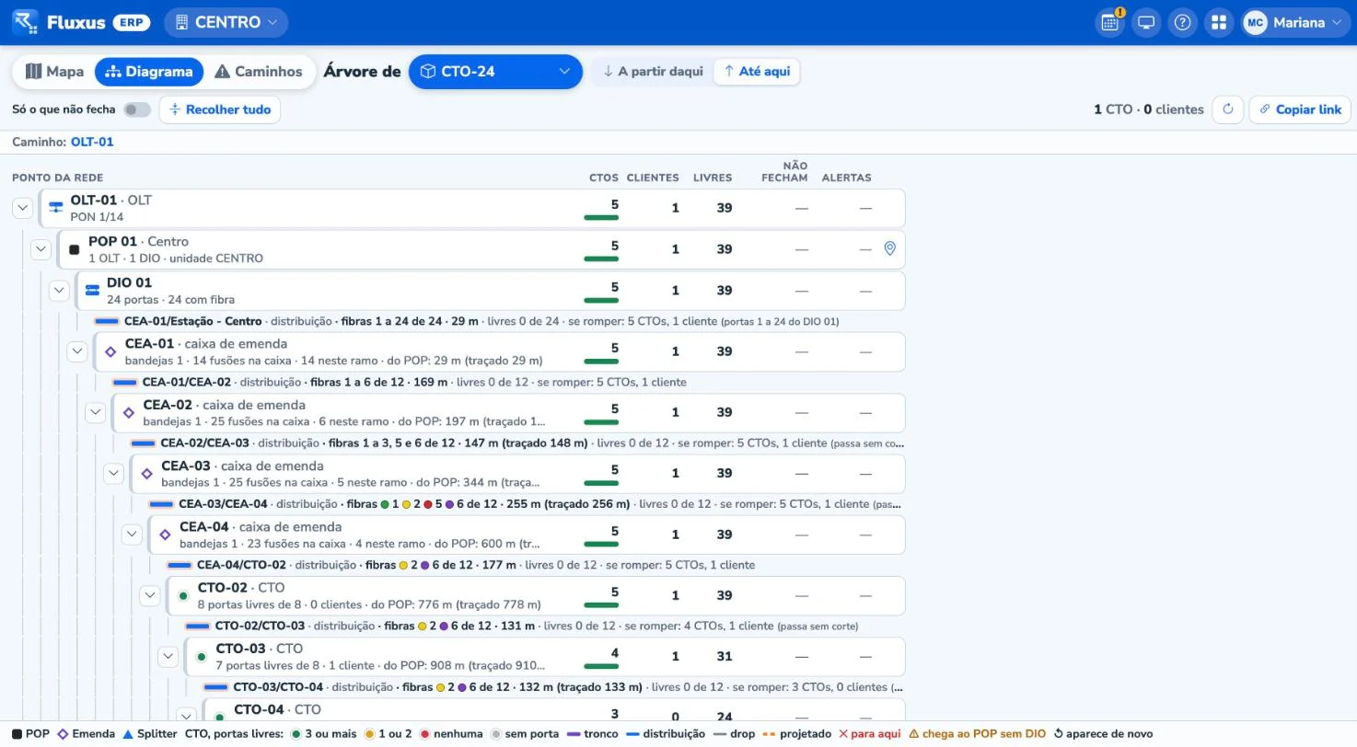Click the refresh icon beside Copiar link

click(1228, 109)
